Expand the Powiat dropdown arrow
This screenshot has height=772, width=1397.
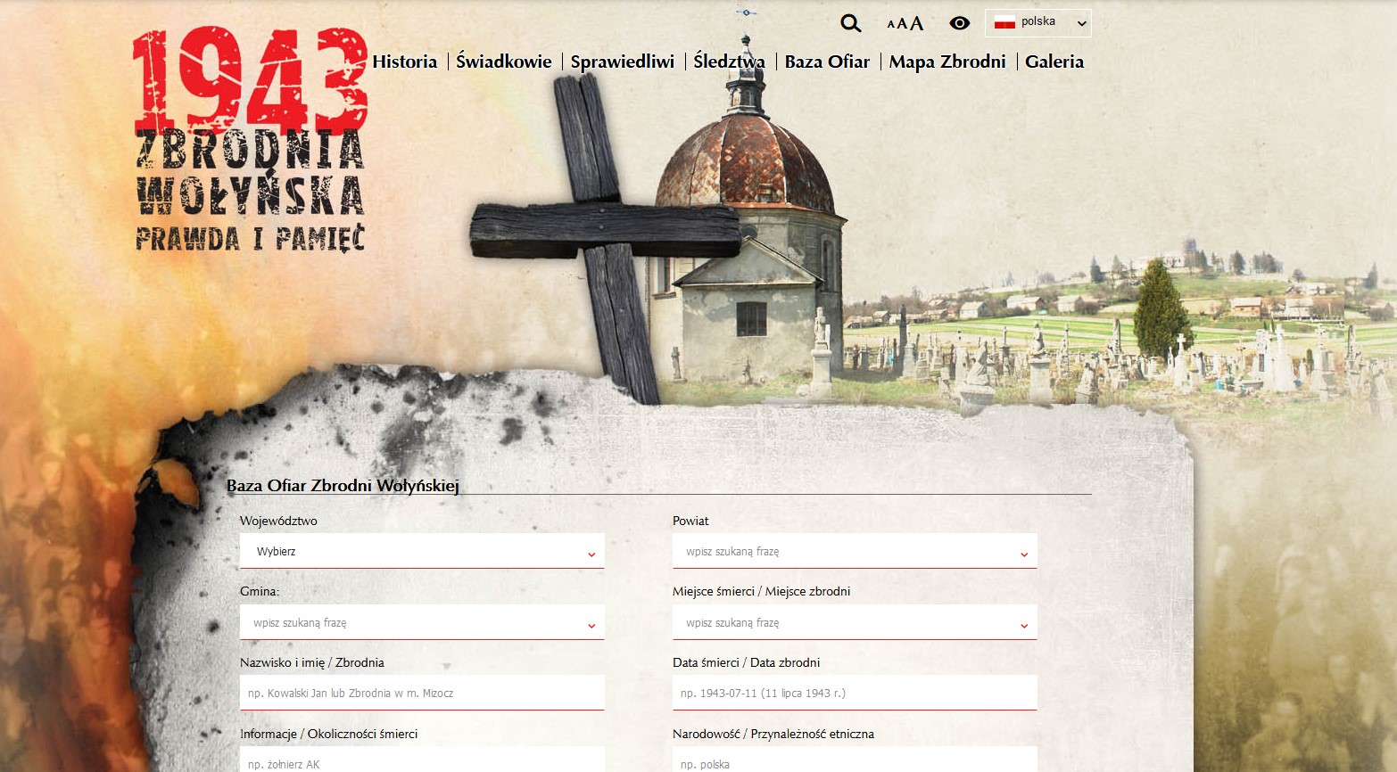[1023, 554]
